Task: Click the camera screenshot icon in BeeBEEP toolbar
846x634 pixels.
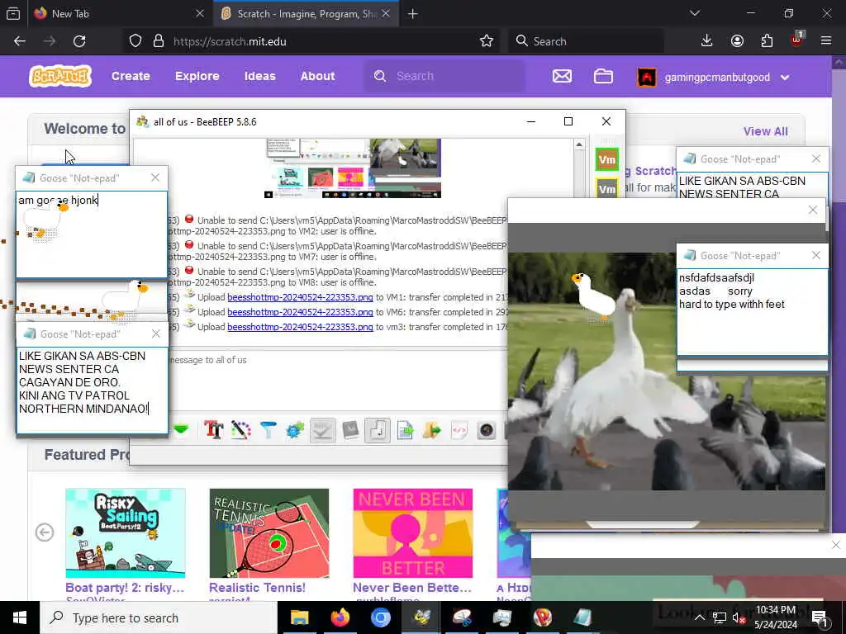Action: tap(486, 430)
